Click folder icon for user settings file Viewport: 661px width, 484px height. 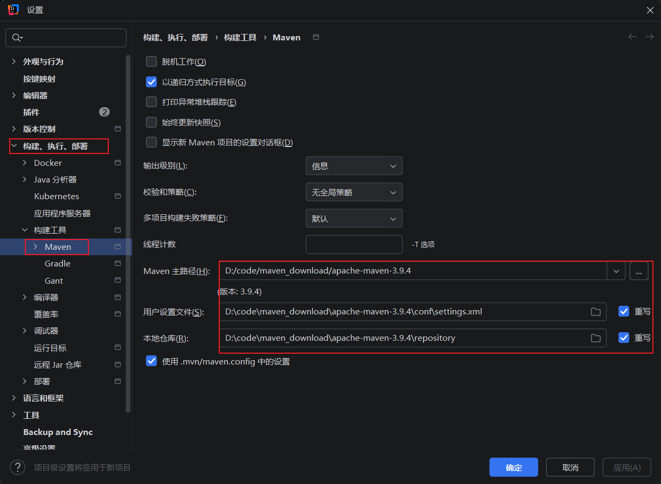[x=595, y=312]
